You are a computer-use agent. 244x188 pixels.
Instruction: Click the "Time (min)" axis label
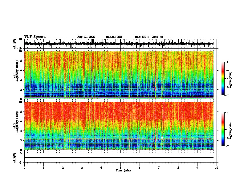[123, 170]
